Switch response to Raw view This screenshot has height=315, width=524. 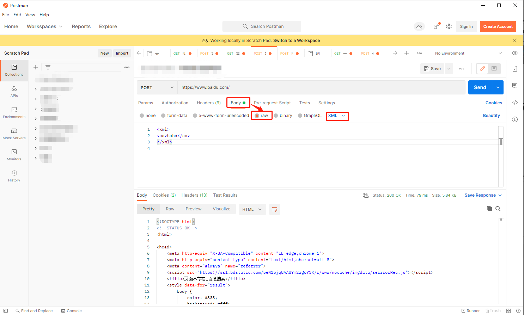tap(170, 209)
